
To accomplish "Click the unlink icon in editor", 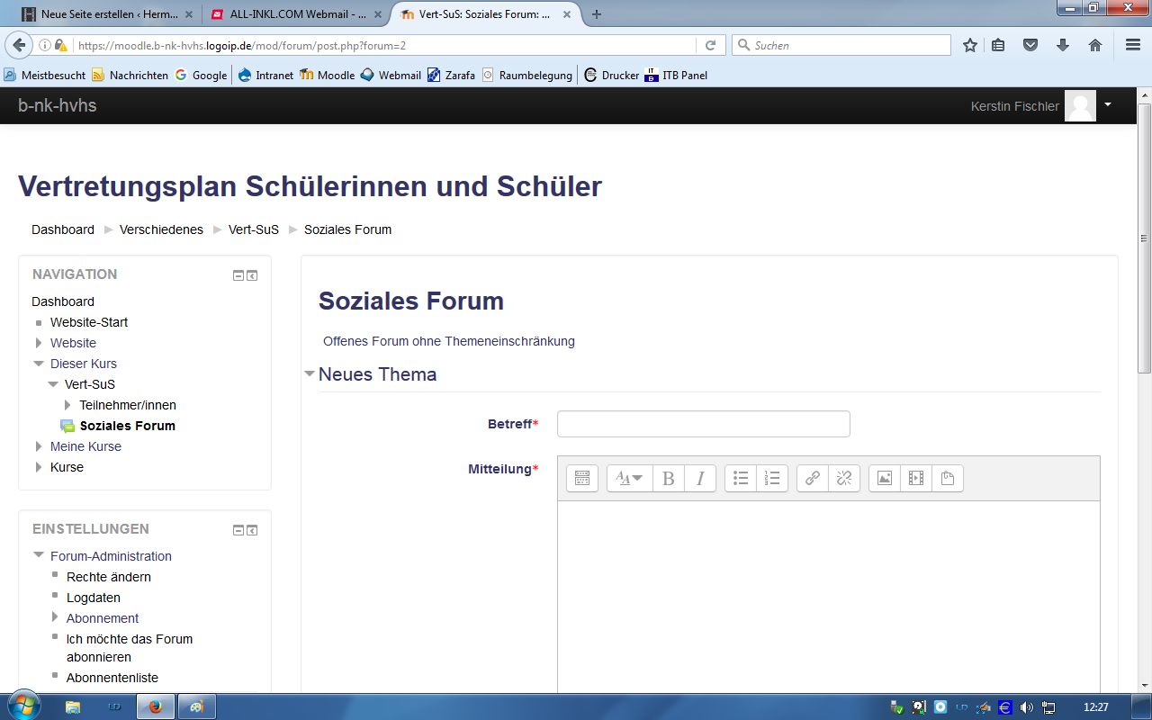I will pyautogui.click(x=844, y=479).
